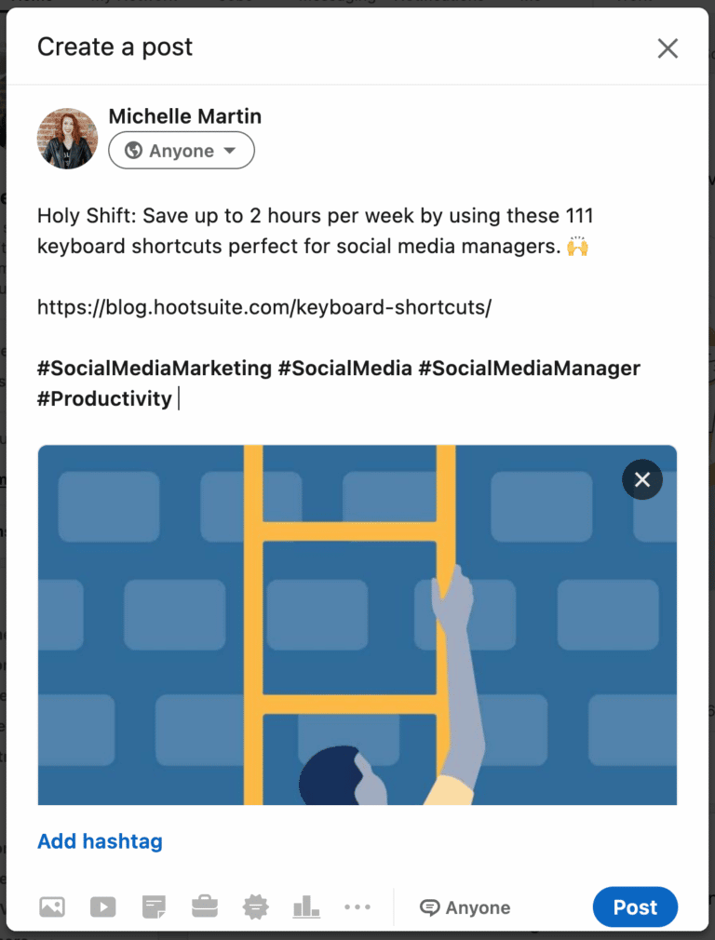Remove the attached ladder image

click(x=641, y=479)
